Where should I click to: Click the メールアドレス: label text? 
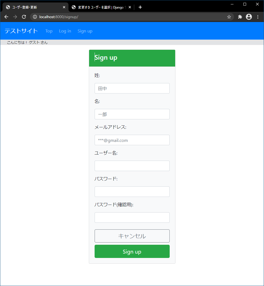coord(110,127)
